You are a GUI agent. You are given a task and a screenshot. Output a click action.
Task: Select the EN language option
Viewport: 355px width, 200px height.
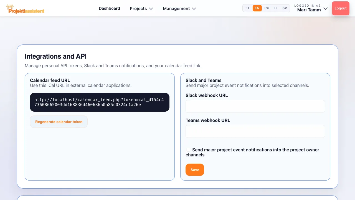tap(257, 8)
